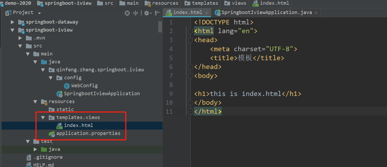Click the WebConfig class icon
Screen dimensions: 387x167
pyautogui.click(x=67, y=86)
